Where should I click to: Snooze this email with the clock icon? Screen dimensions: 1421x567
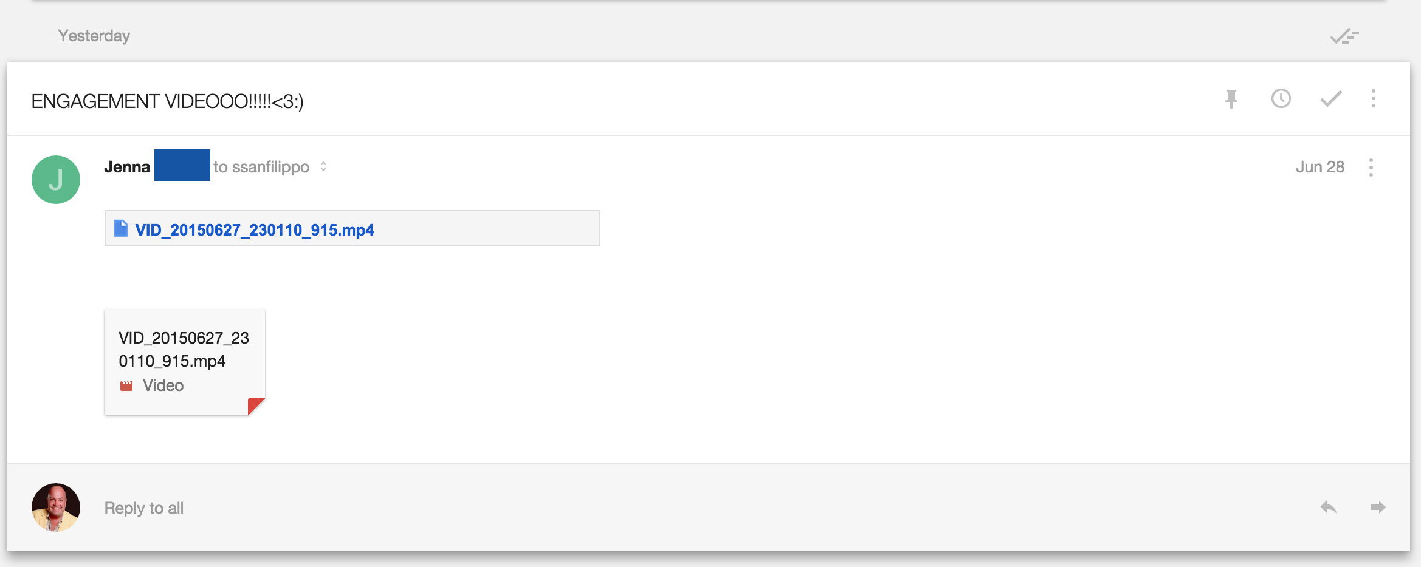pyautogui.click(x=1281, y=98)
